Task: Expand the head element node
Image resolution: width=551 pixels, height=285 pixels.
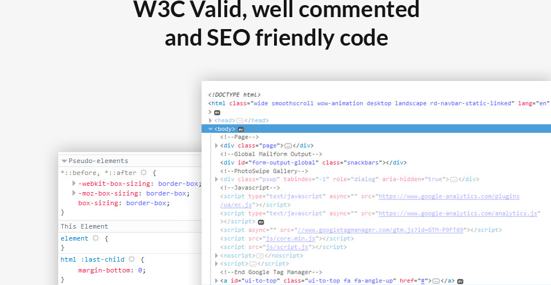Action: [211, 121]
